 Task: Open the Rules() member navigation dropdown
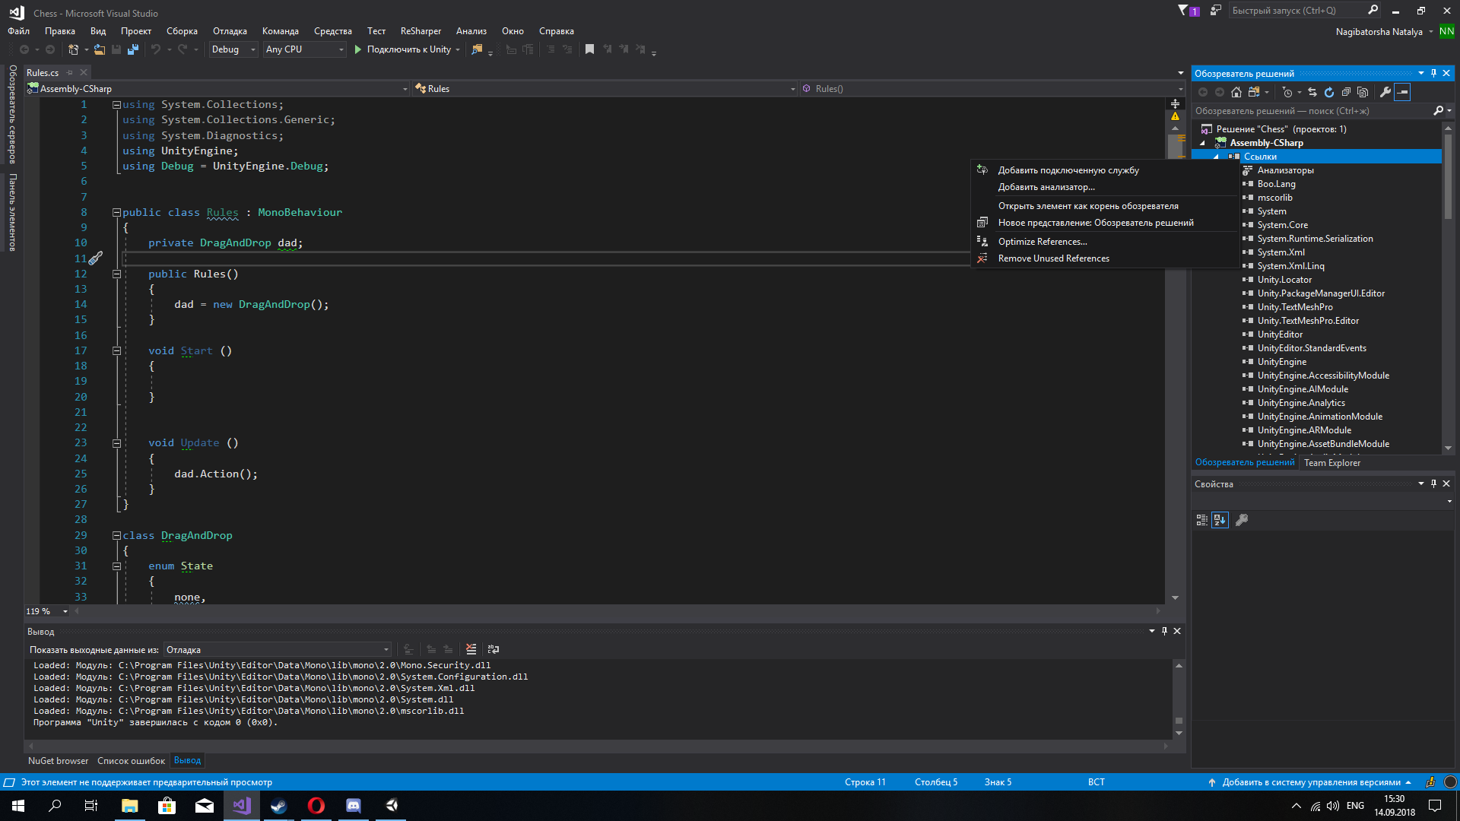(992, 89)
